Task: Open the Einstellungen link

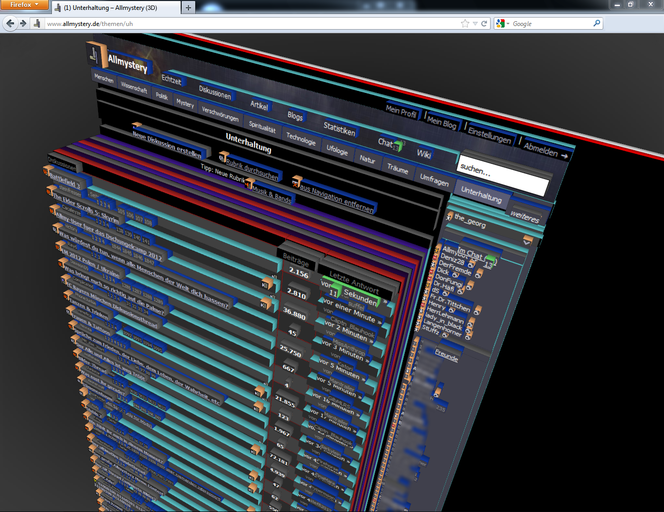Action: pyautogui.click(x=490, y=135)
